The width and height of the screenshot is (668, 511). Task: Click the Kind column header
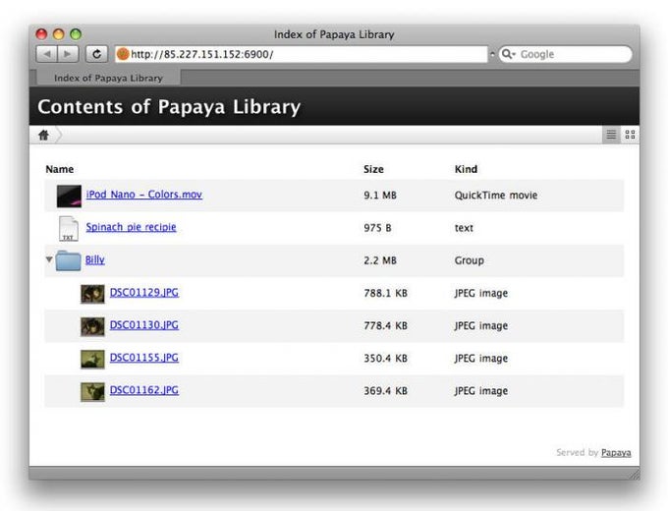click(x=466, y=169)
